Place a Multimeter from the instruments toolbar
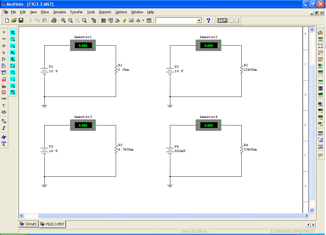326x235 pixels. pyautogui.click(x=321, y=32)
